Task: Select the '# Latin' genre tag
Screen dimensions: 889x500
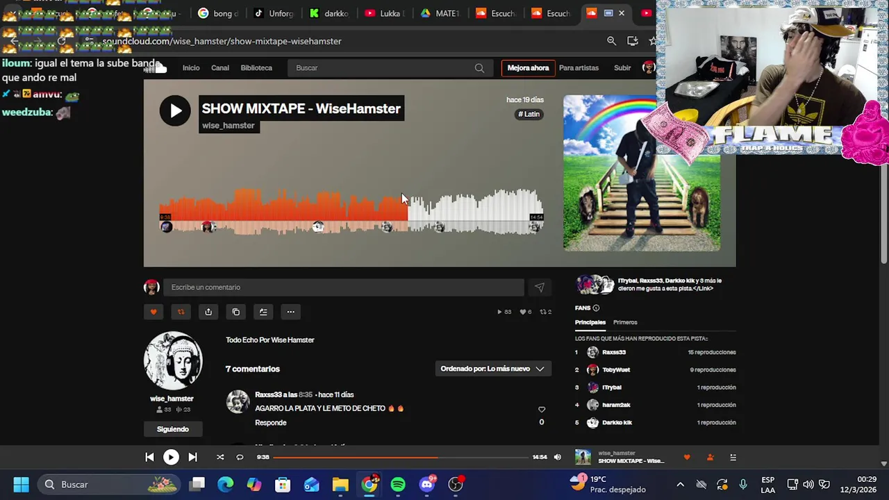Action: click(x=529, y=114)
